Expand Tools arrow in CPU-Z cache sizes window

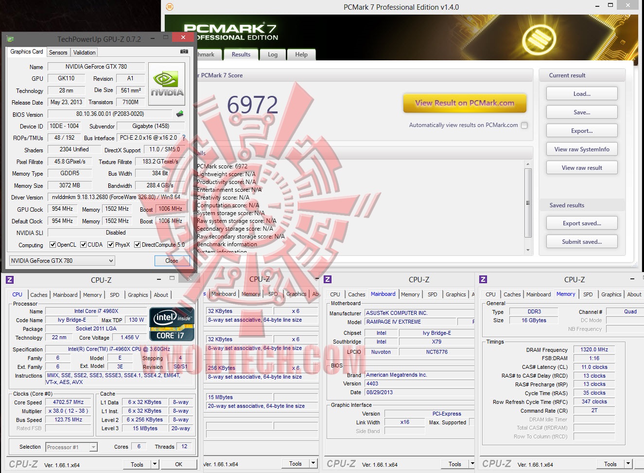(x=313, y=464)
